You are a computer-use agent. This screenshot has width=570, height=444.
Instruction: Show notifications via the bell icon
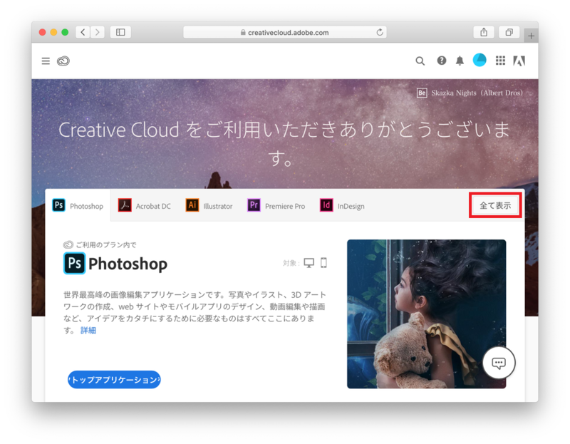pyautogui.click(x=460, y=61)
